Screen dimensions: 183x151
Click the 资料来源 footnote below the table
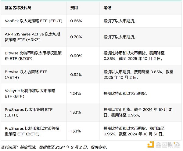(x=54, y=147)
